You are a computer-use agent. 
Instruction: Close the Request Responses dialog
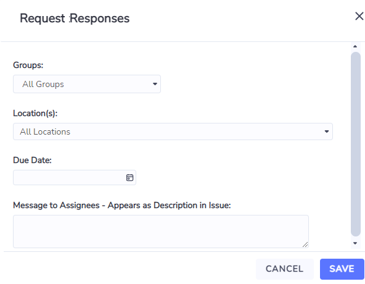click(359, 16)
